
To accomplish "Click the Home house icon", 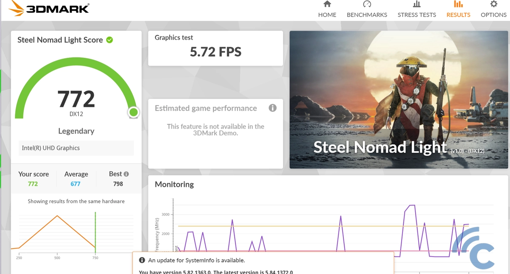I will click(x=327, y=4).
